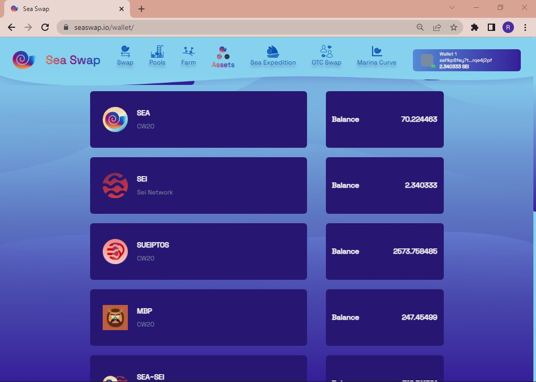Select the MBP asset name
The width and height of the screenshot is (536, 382).
[x=144, y=311]
